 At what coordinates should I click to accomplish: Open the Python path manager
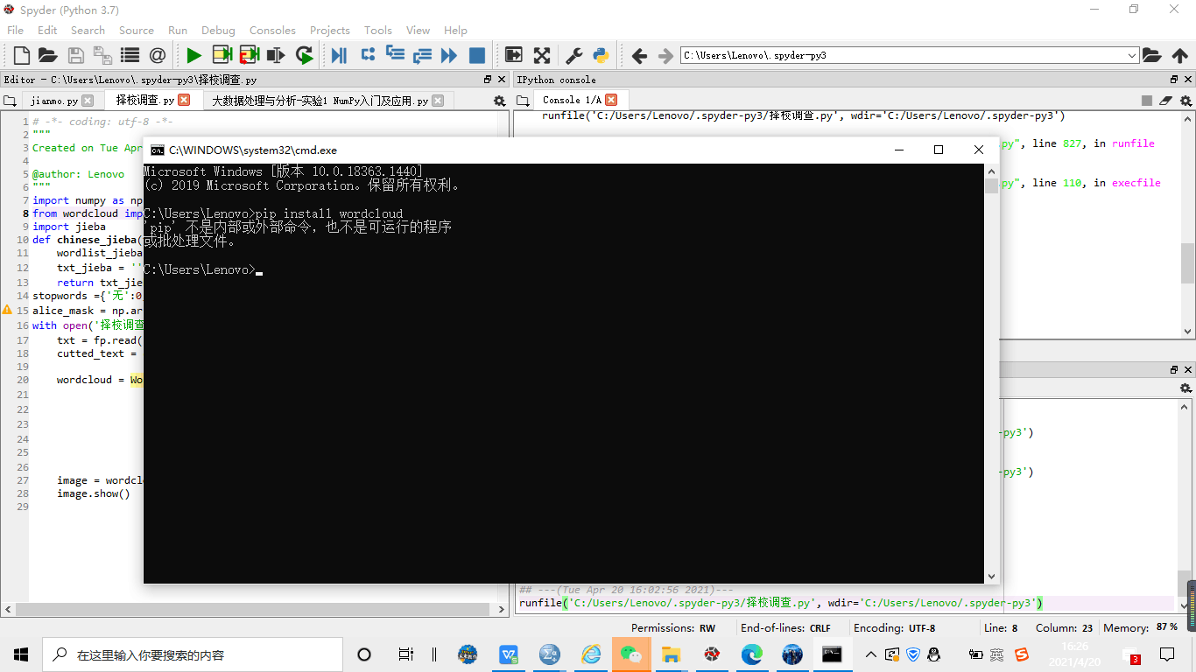[x=601, y=55]
